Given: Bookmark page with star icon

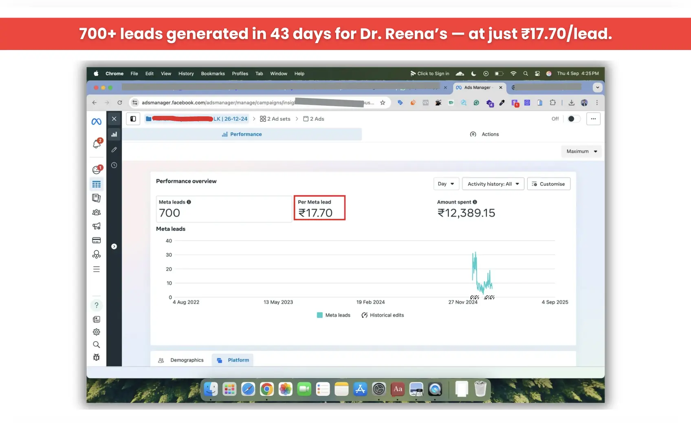Looking at the screenshot, I should 383,102.
